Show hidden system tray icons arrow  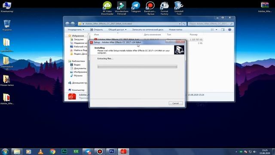pos(236,152)
